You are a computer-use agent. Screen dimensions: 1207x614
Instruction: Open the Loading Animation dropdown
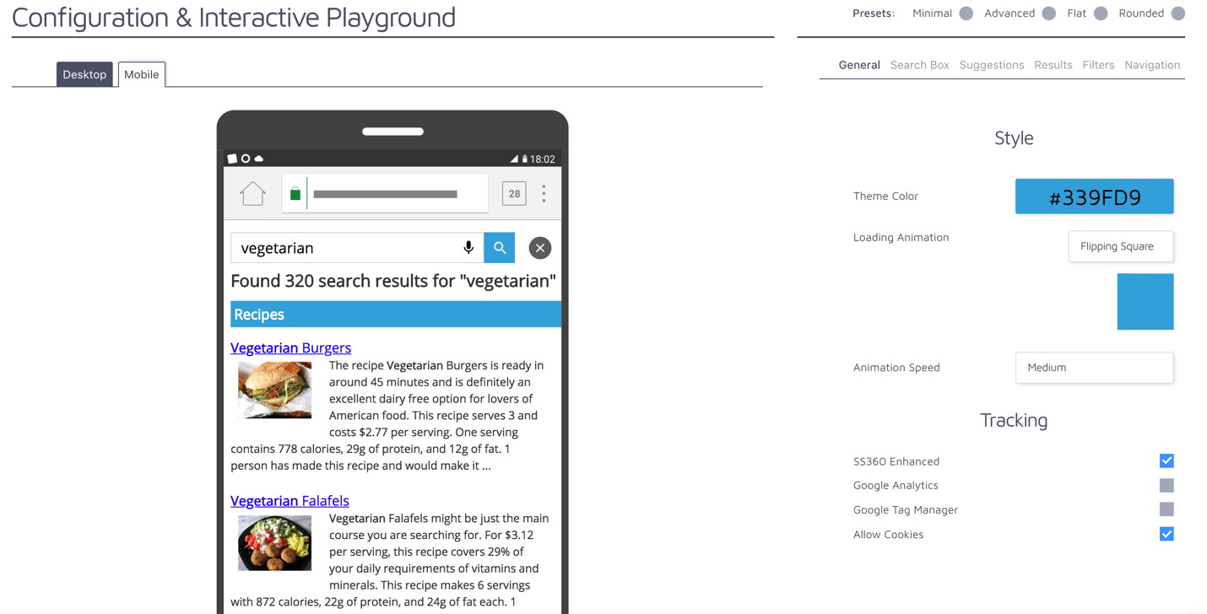point(1121,246)
